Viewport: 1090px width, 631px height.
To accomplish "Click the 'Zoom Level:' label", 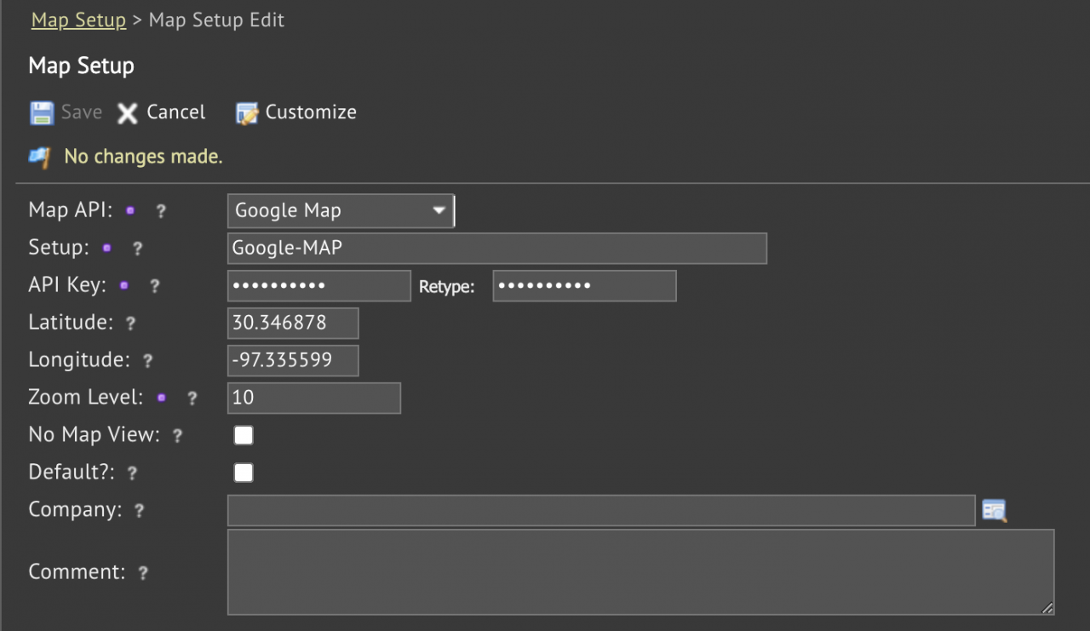I will tap(86, 398).
